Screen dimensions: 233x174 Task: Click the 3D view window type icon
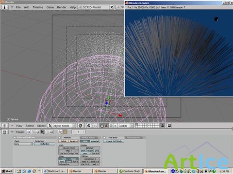5,126
